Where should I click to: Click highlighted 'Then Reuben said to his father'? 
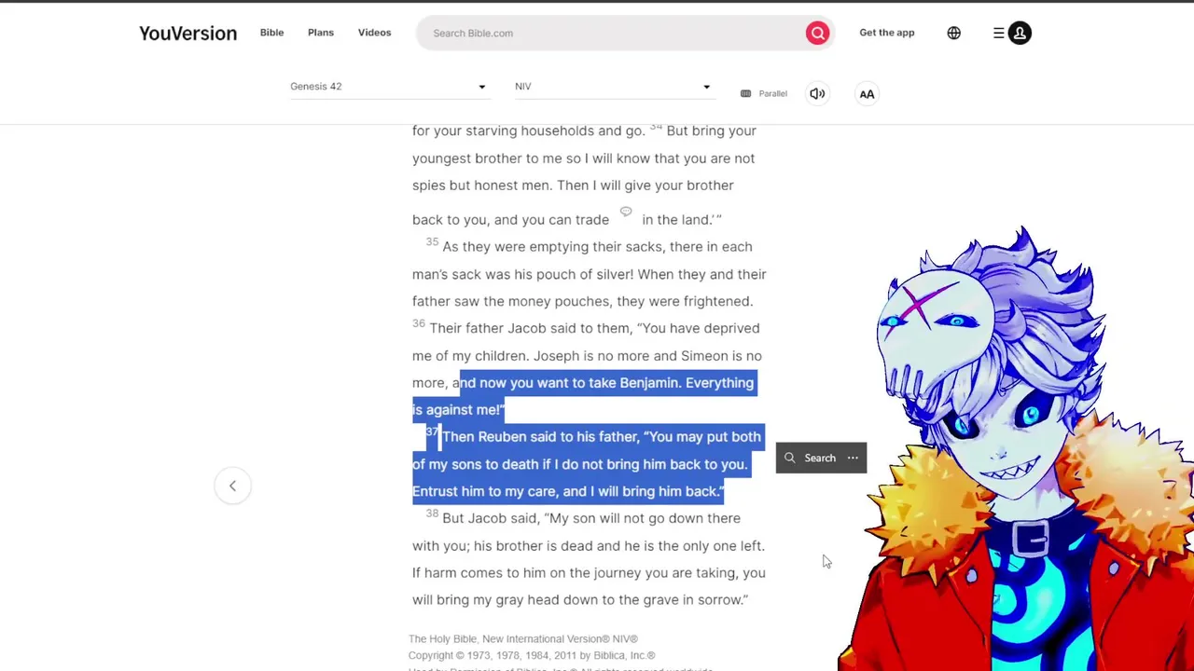(540, 436)
